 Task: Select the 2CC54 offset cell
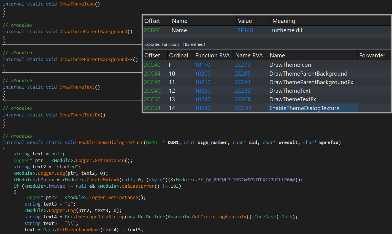[152, 108]
